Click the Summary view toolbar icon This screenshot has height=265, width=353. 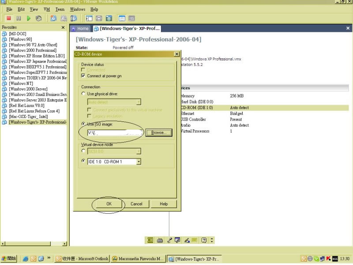click(122, 18)
